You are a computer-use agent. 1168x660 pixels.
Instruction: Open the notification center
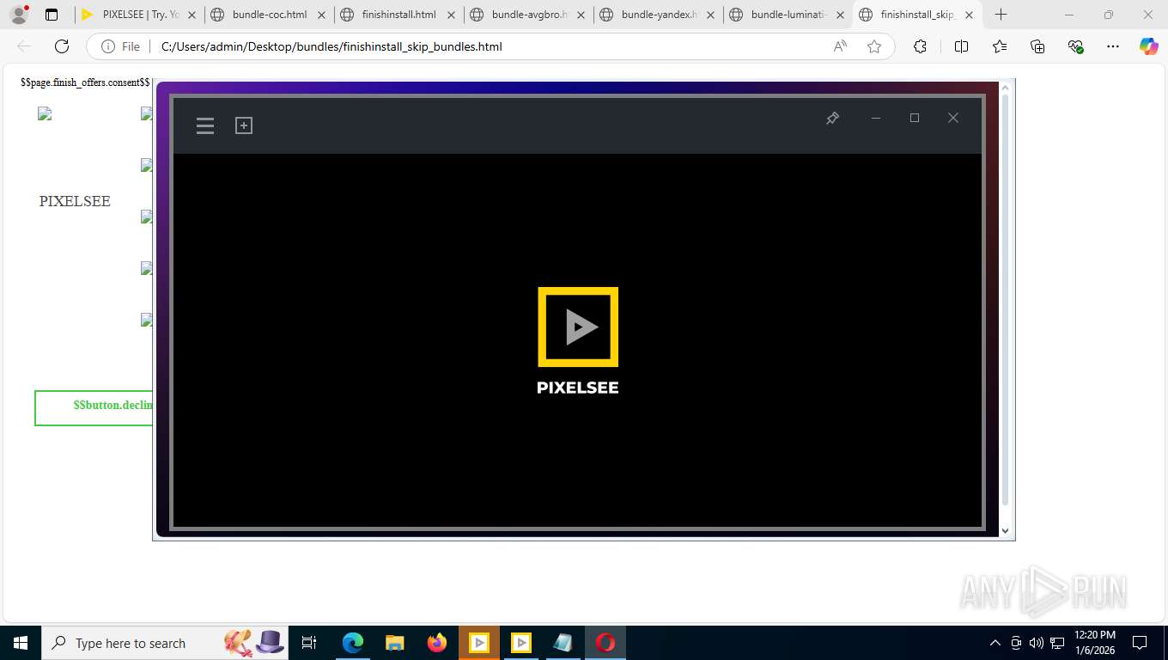[x=1140, y=643]
